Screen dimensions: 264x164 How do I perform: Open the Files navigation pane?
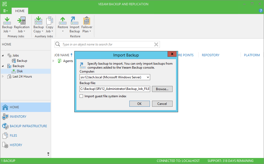click(26, 135)
